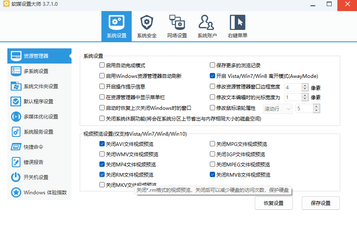Click the mouse wheel value field showing 5

304,109
